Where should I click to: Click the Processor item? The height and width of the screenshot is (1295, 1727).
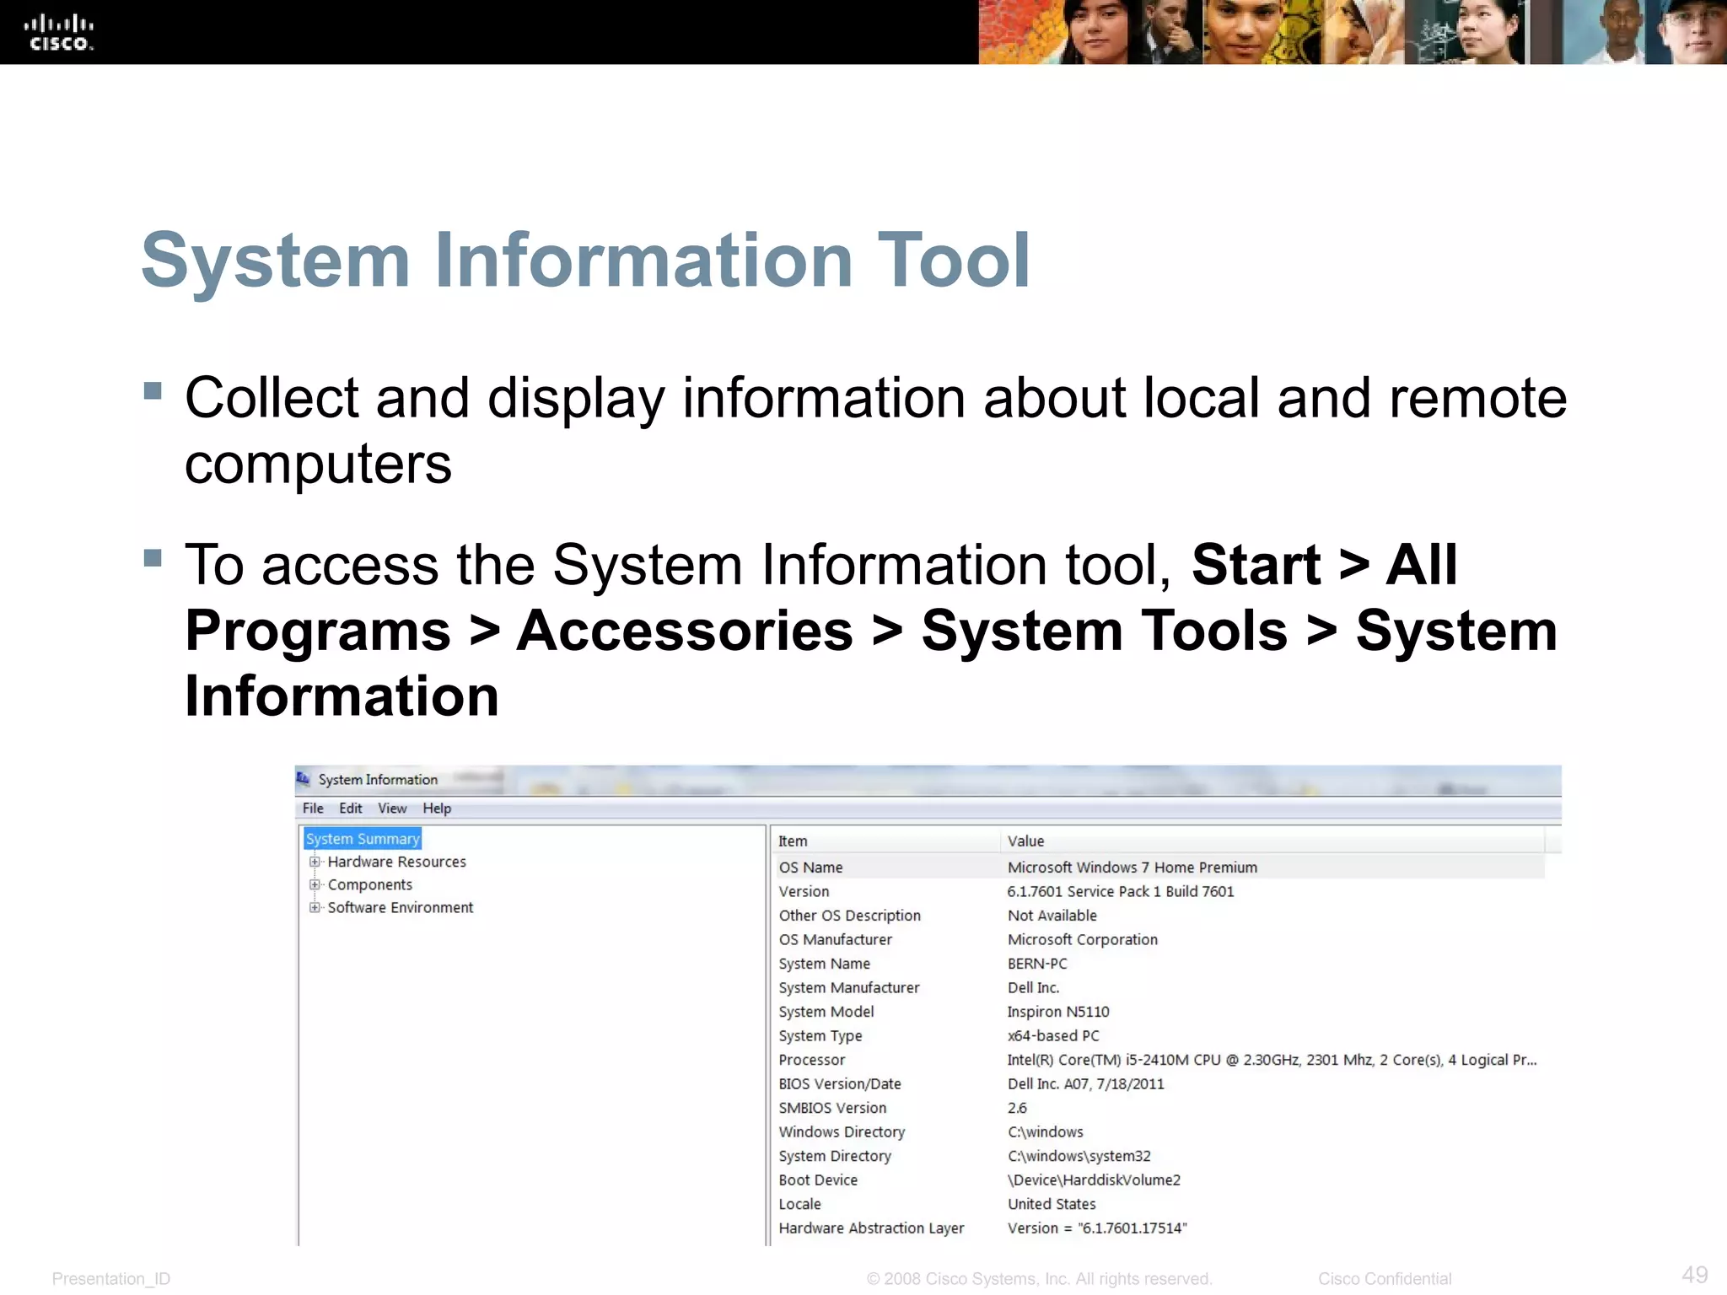[x=811, y=1060]
